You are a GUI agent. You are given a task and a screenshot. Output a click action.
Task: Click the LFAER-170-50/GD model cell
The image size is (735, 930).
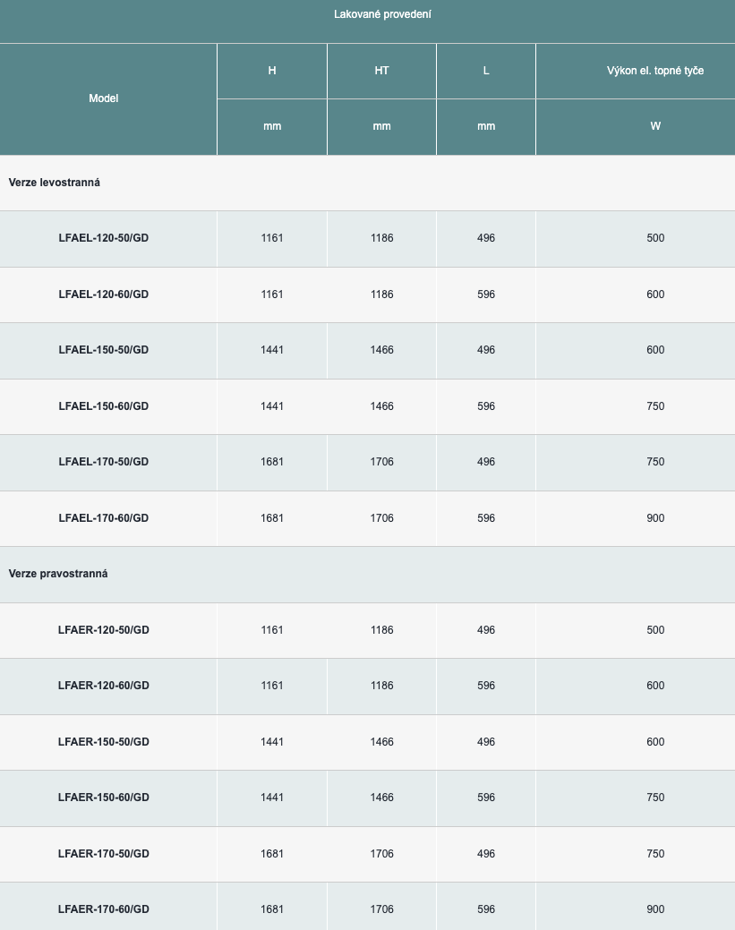click(104, 854)
